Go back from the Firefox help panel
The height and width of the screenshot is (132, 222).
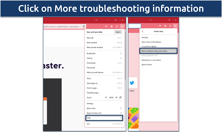(143, 31)
